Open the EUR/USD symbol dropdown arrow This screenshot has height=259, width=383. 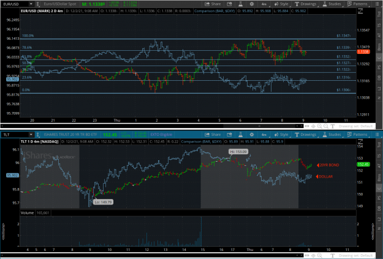31,4
